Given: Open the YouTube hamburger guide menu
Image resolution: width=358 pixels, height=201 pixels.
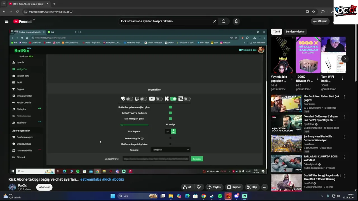Looking at the screenshot, I should [x=7, y=21].
